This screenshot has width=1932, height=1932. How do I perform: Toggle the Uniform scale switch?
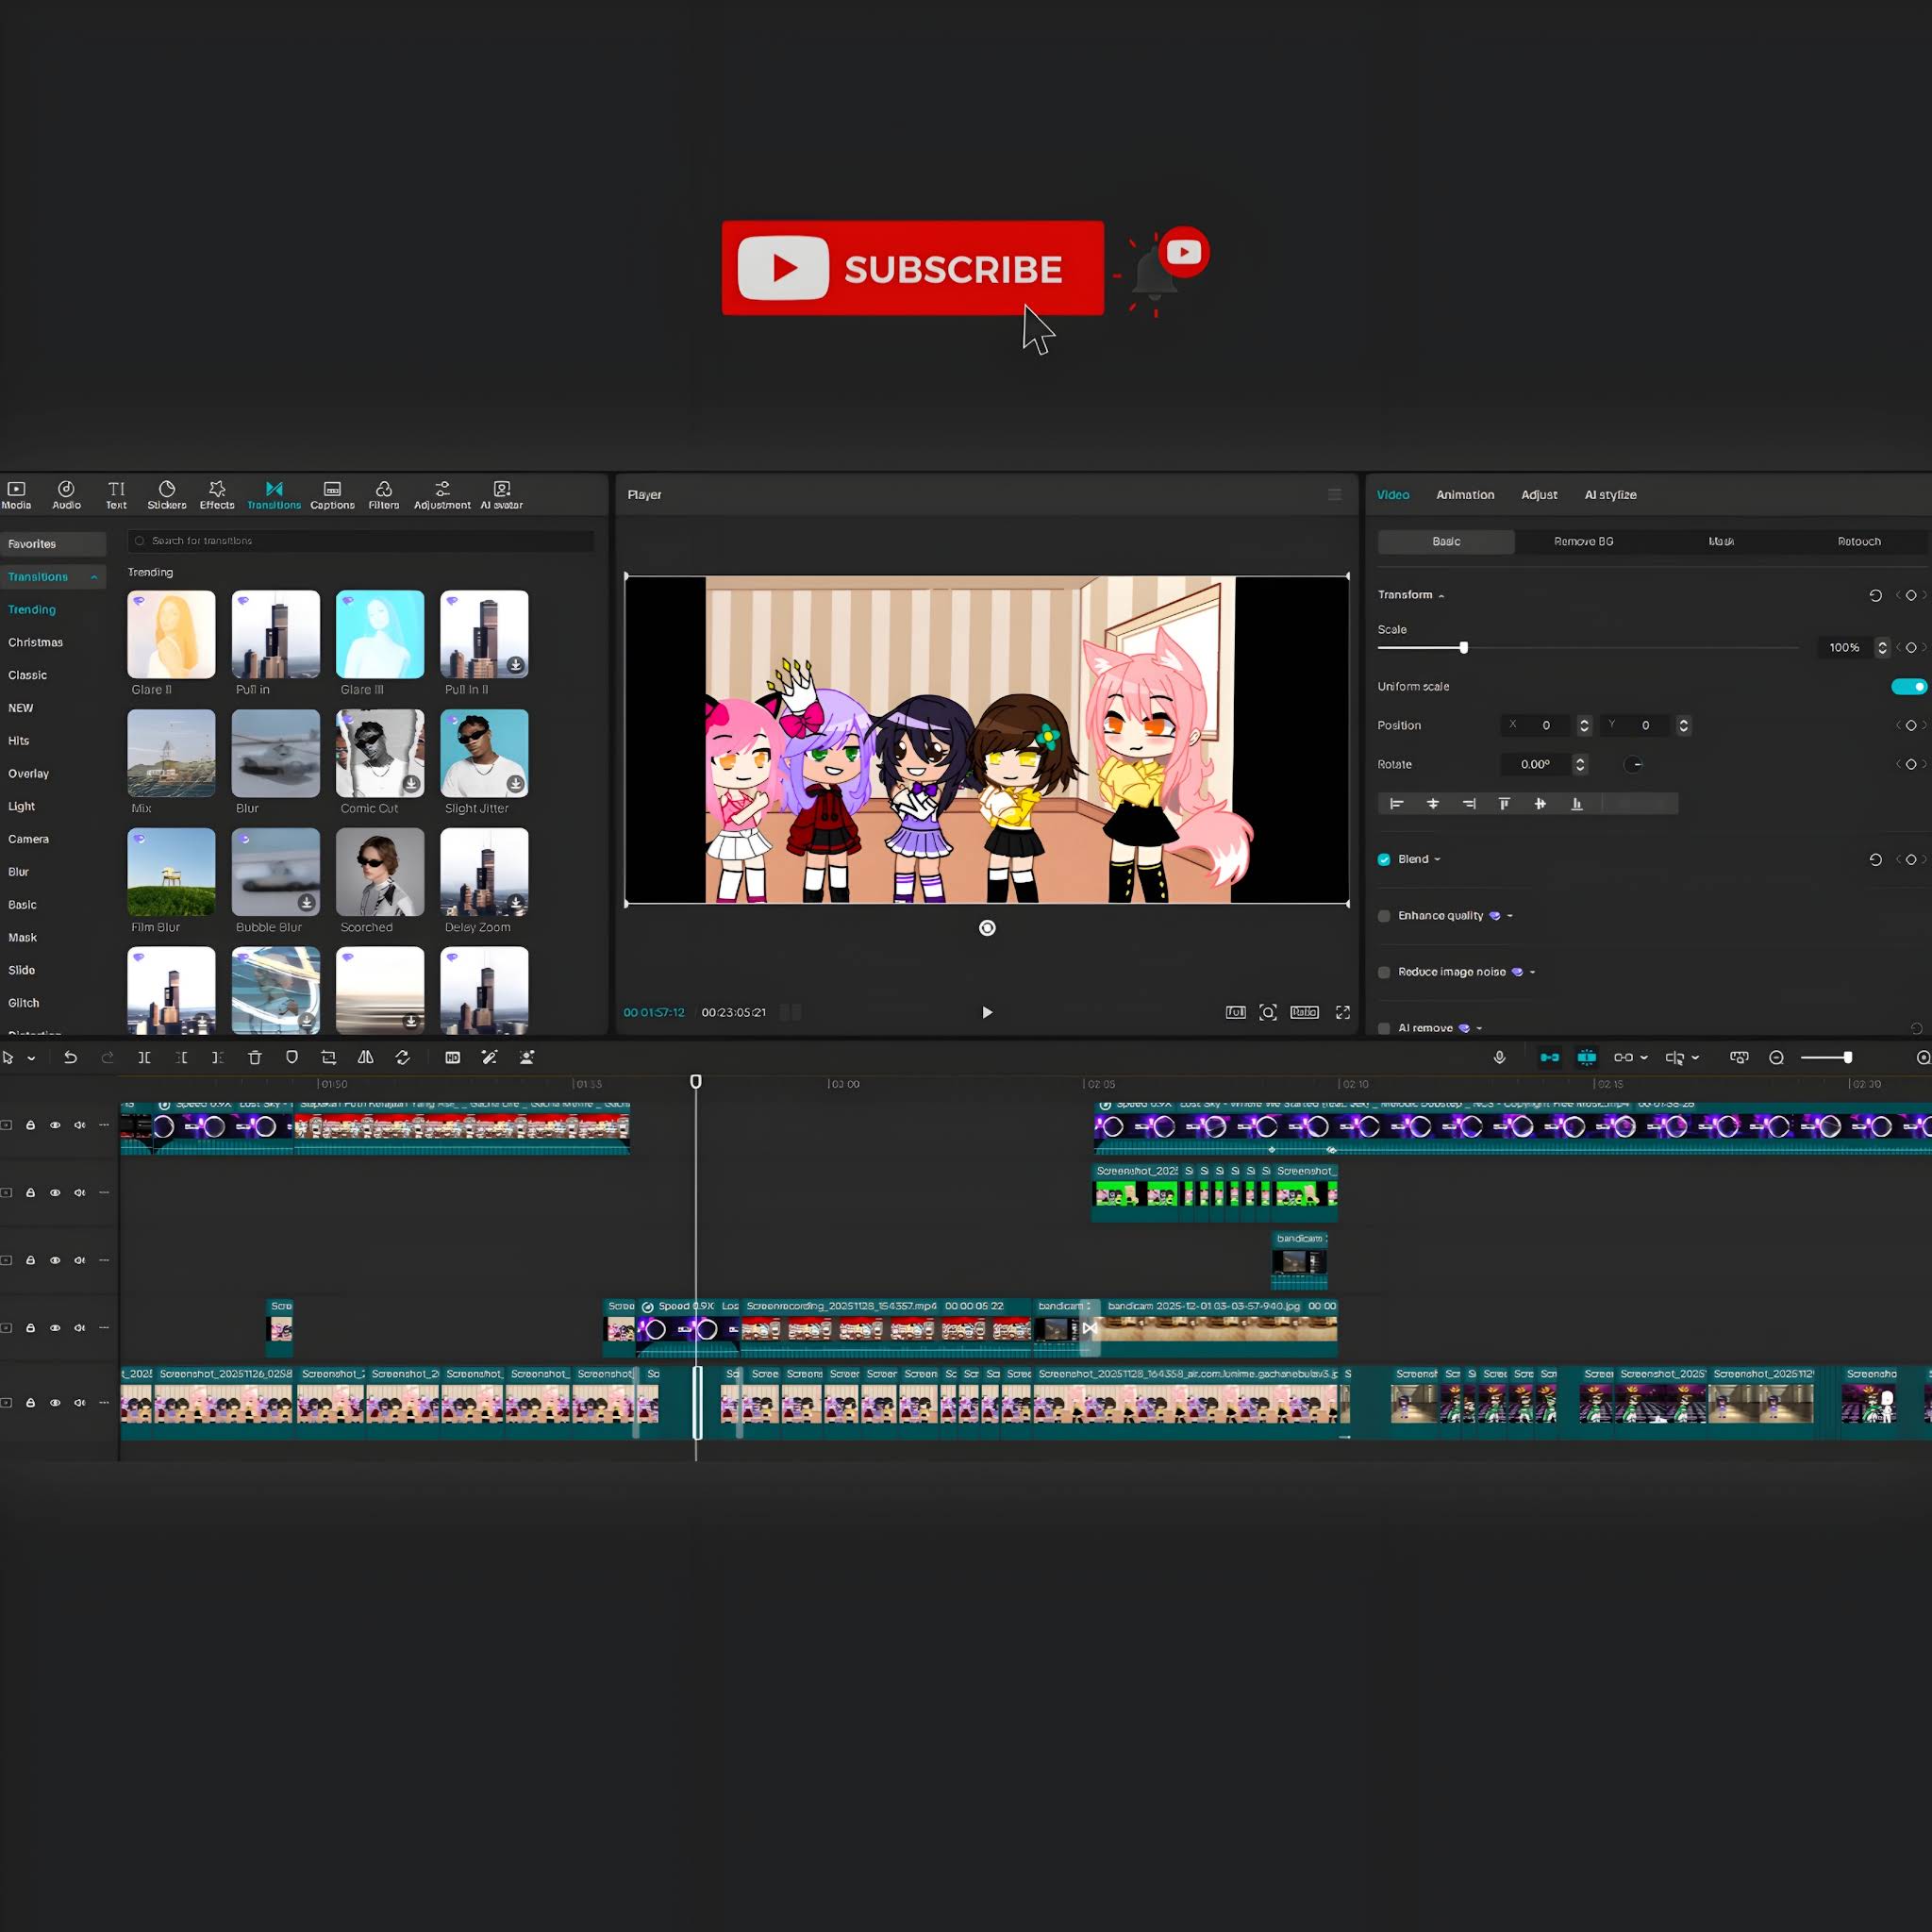(x=1908, y=686)
